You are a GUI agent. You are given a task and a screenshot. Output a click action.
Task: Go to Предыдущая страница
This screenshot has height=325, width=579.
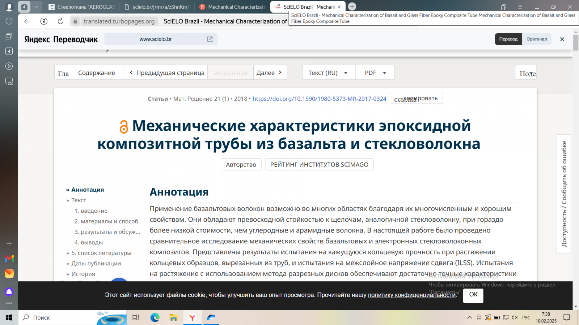166,73
